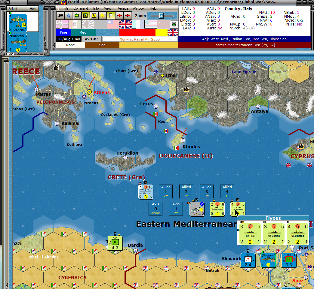The image size is (314, 289).
Task: Toggle the sun weather display button
Action: 102,16
